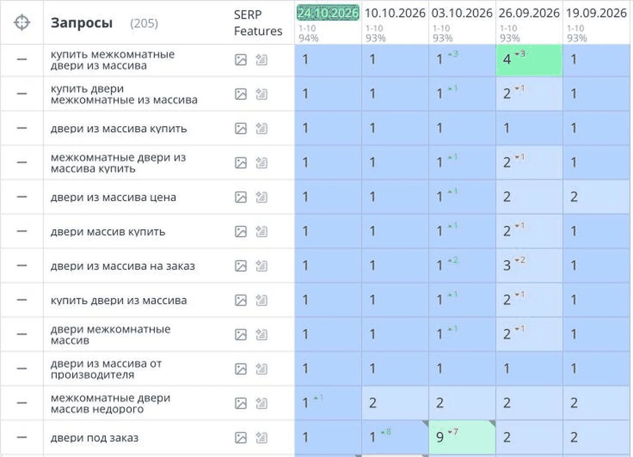
Task: Click 03.10.2026 position 2 for 'межкомнатные двери массив недорого'
Action: tap(462, 403)
